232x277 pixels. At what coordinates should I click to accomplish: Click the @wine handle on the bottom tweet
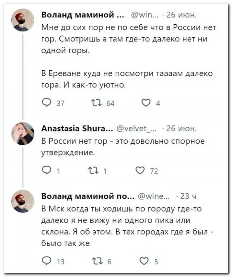(x=154, y=197)
